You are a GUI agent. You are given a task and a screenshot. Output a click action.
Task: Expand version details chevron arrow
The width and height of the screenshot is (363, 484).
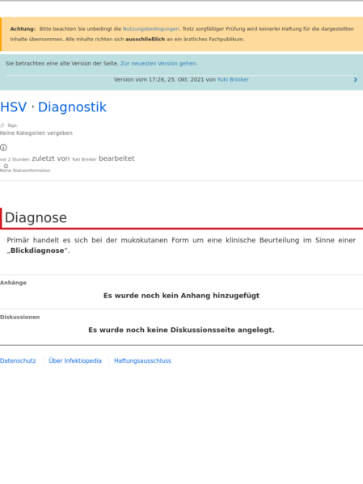click(355, 80)
